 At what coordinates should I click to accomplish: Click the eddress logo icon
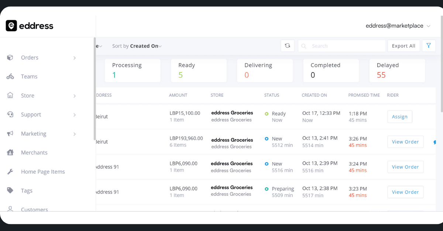point(11,26)
